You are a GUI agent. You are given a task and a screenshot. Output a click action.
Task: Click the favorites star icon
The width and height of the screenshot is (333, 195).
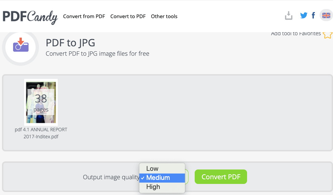[x=327, y=34]
